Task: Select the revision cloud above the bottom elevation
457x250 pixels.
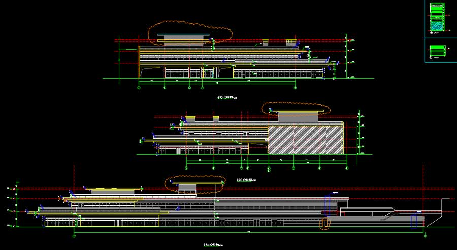Action: tap(195, 184)
